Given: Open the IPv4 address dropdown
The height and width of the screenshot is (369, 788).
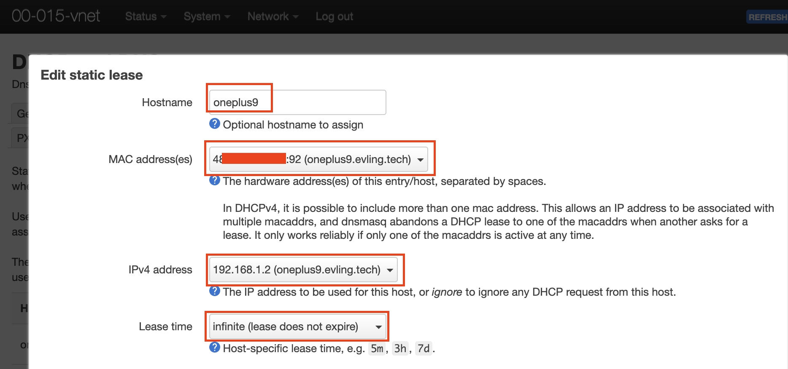Looking at the screenshot, I should pos(303,270).
